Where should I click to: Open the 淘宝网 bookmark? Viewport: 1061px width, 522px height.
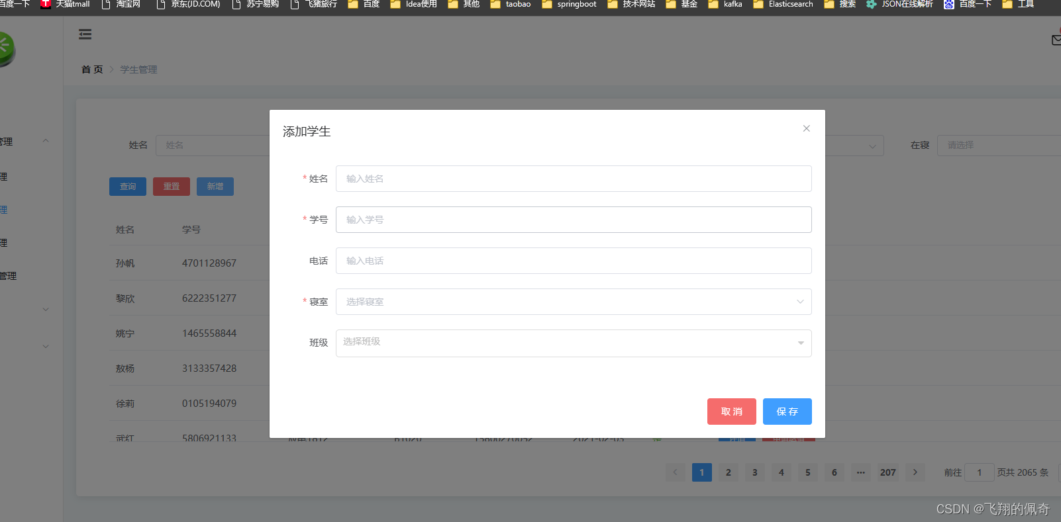(121, 4)
